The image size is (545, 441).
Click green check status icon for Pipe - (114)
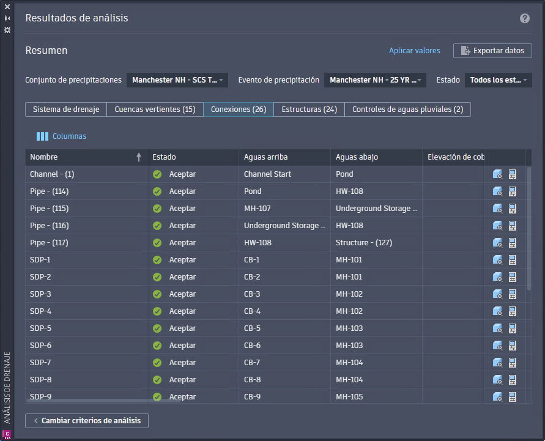157,191
